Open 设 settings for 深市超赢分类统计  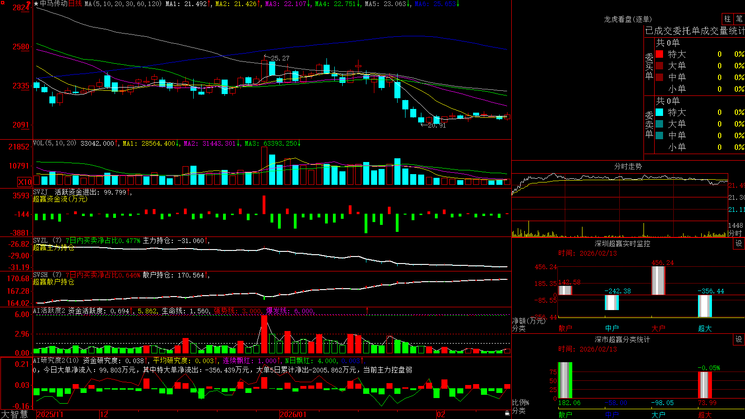click(x=739, y=339)
